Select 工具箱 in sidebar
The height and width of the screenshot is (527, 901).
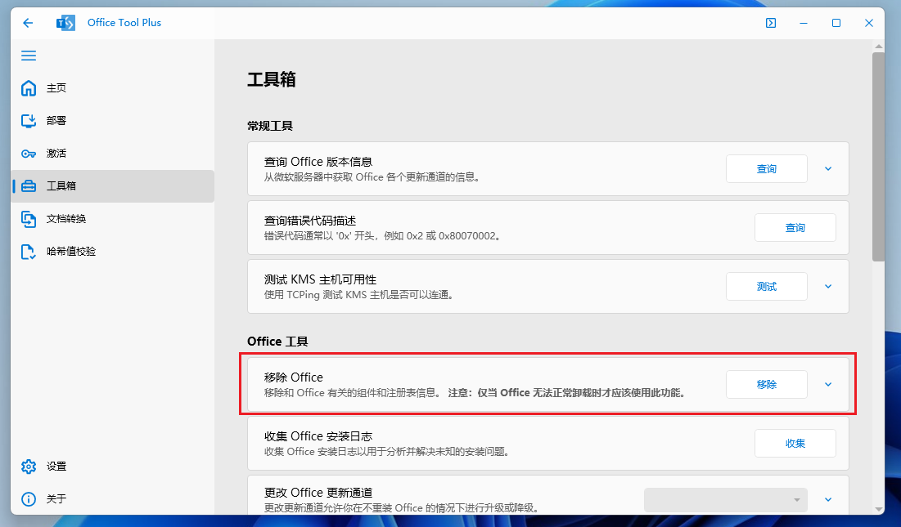tap(112, 185)
